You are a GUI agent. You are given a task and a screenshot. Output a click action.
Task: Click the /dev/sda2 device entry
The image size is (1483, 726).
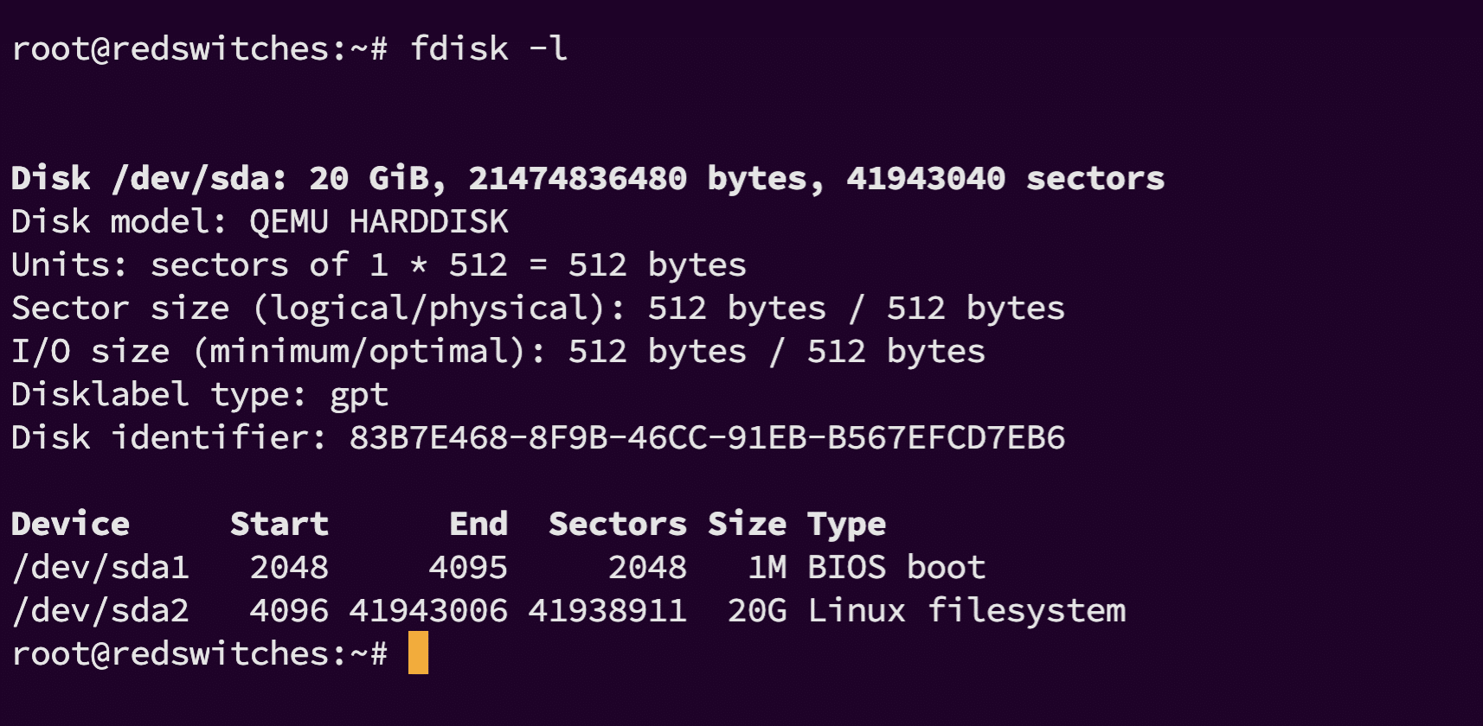point(100,611)
